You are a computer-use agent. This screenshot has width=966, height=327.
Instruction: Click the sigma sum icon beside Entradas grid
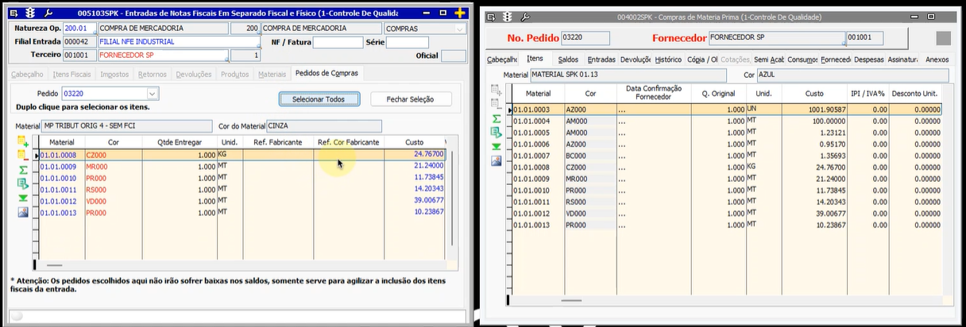[22, 169]
